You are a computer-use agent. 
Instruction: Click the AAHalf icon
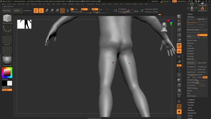(x=179, y=40)
